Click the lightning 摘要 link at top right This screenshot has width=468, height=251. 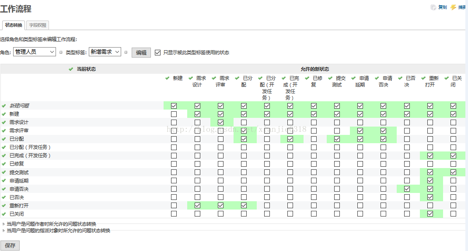tap(458, 7)
